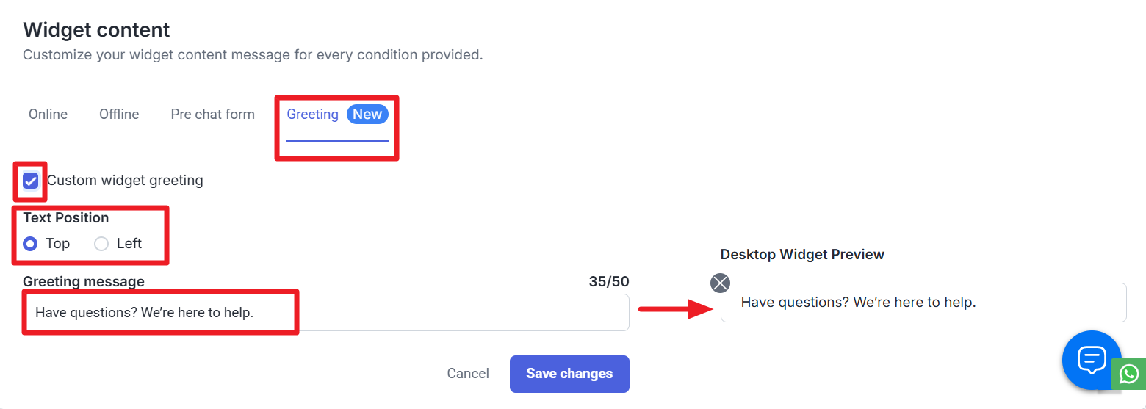The height and width of the screenshot is (409, 1146).
Task: Click the New badge beside Greeting
Action: (367, 115)
